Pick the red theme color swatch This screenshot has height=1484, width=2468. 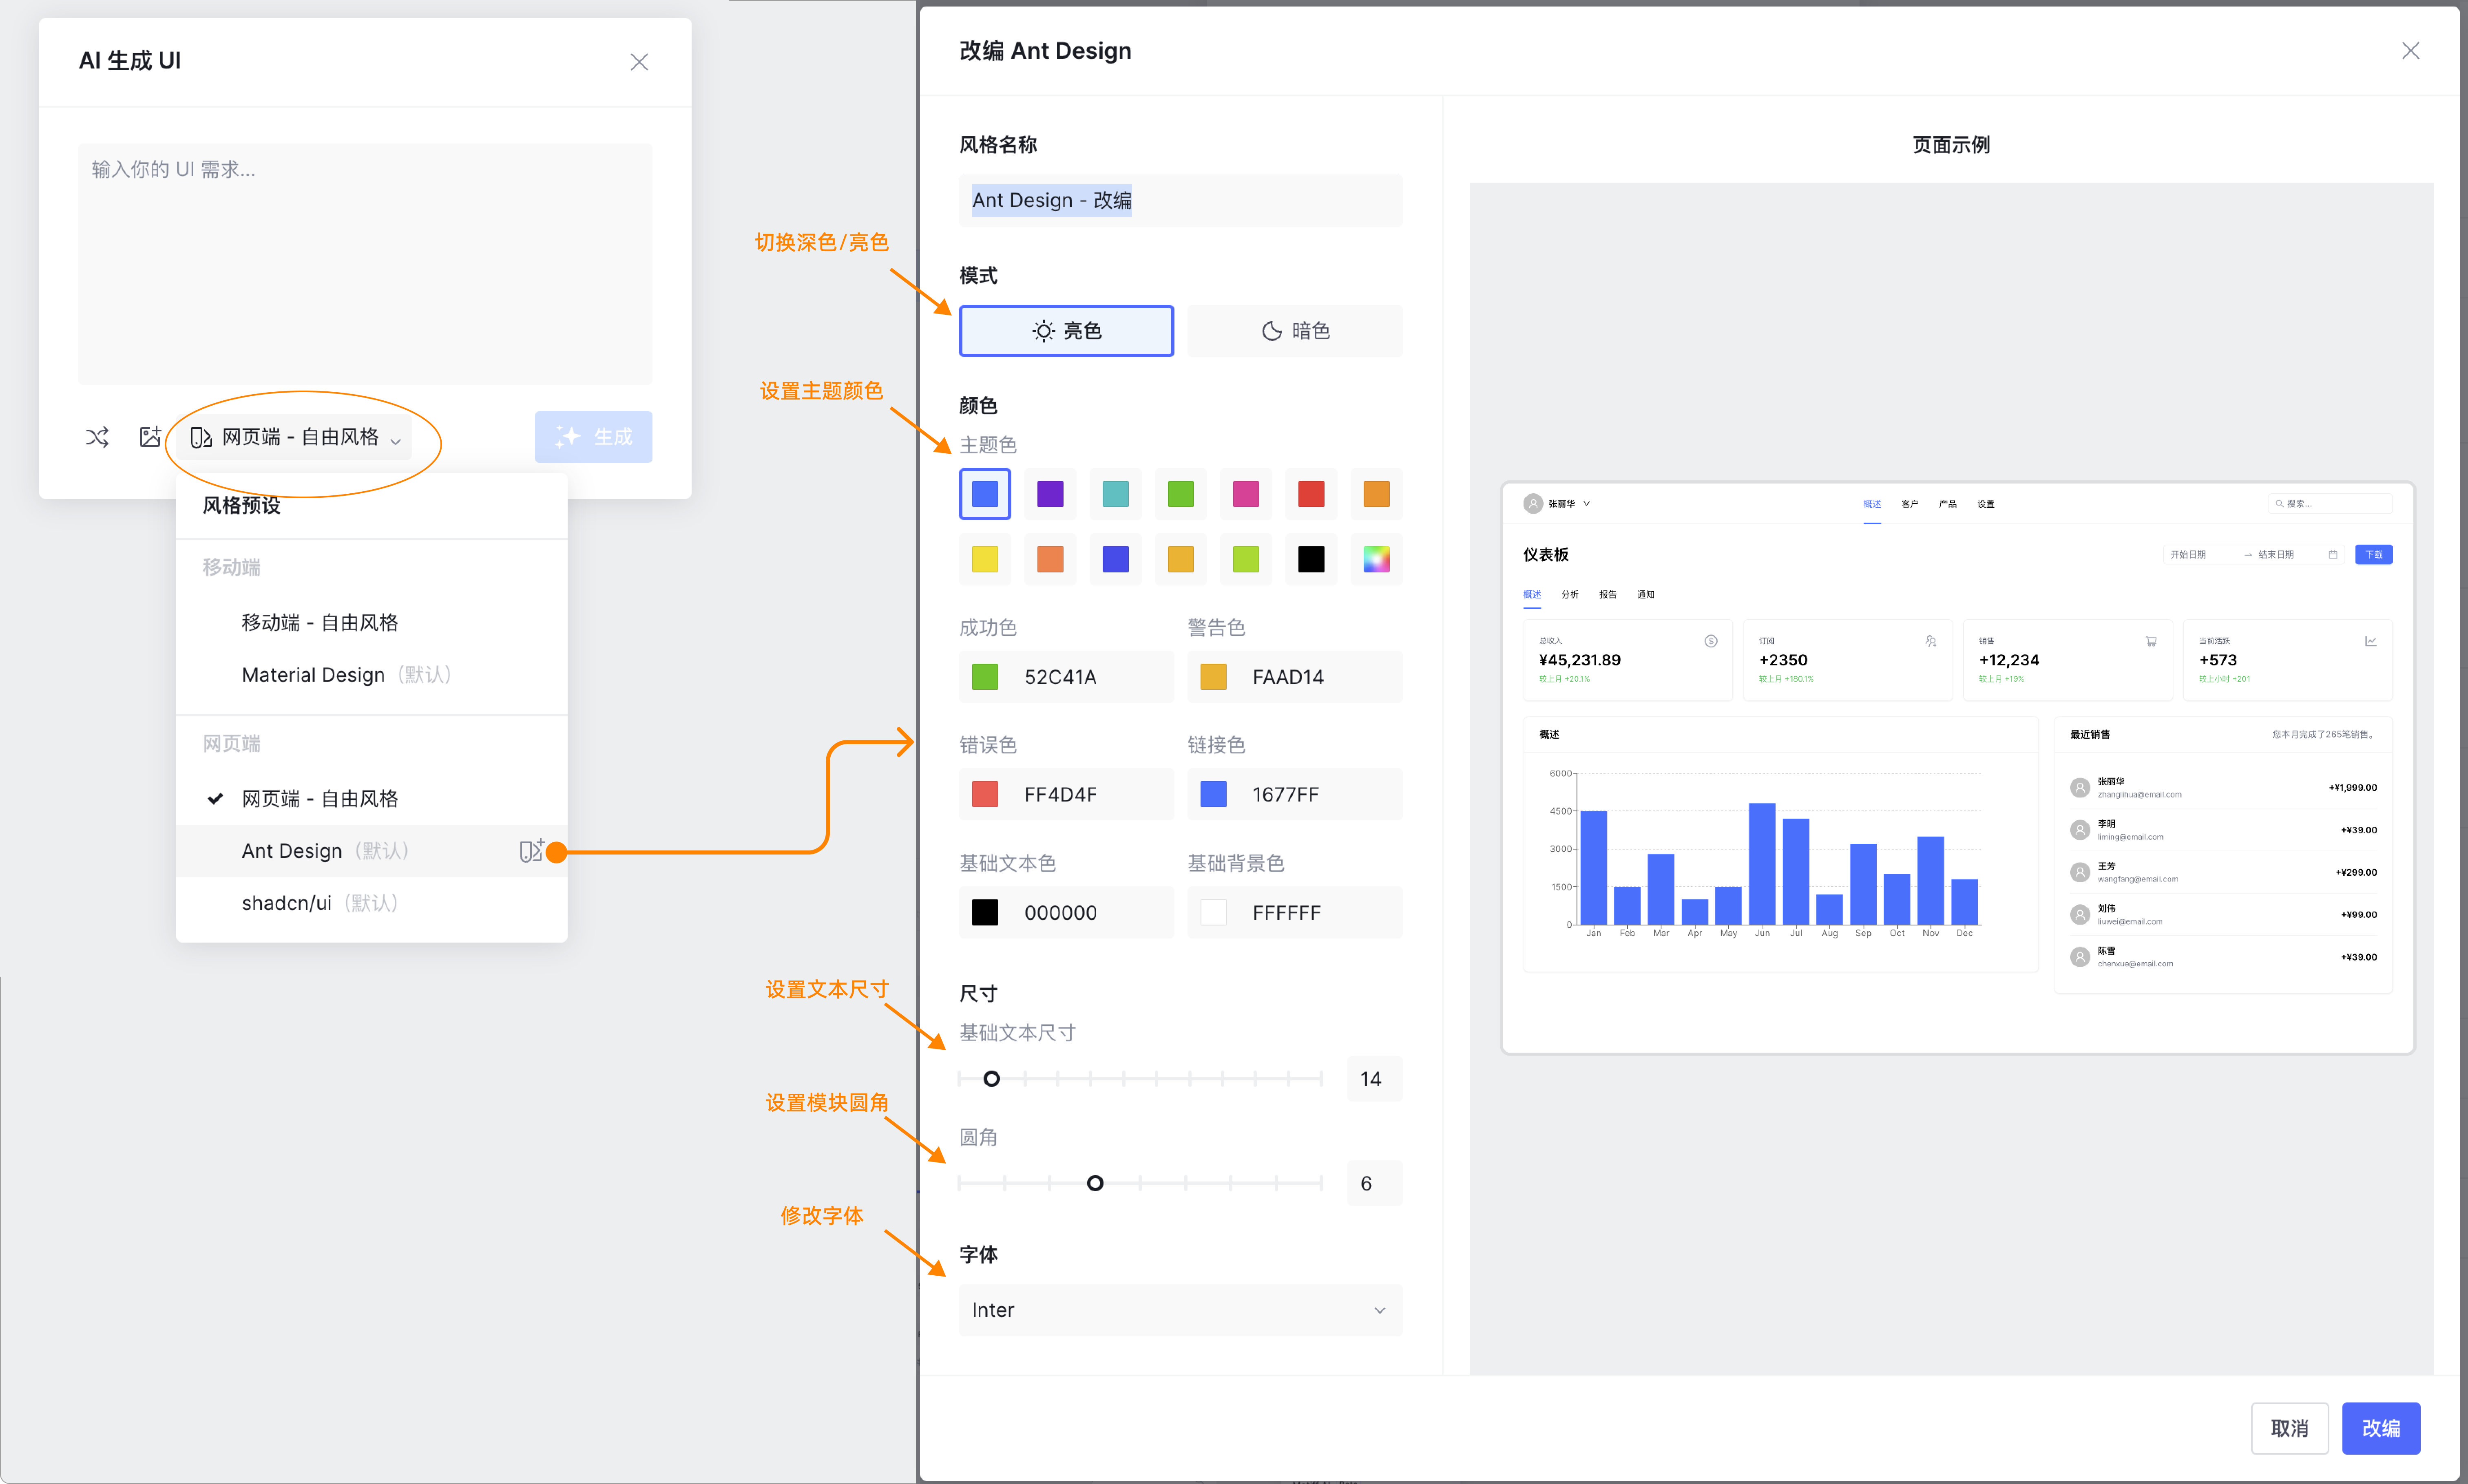click(1311, 494)
